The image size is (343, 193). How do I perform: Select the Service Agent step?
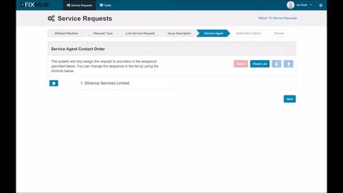213,33
